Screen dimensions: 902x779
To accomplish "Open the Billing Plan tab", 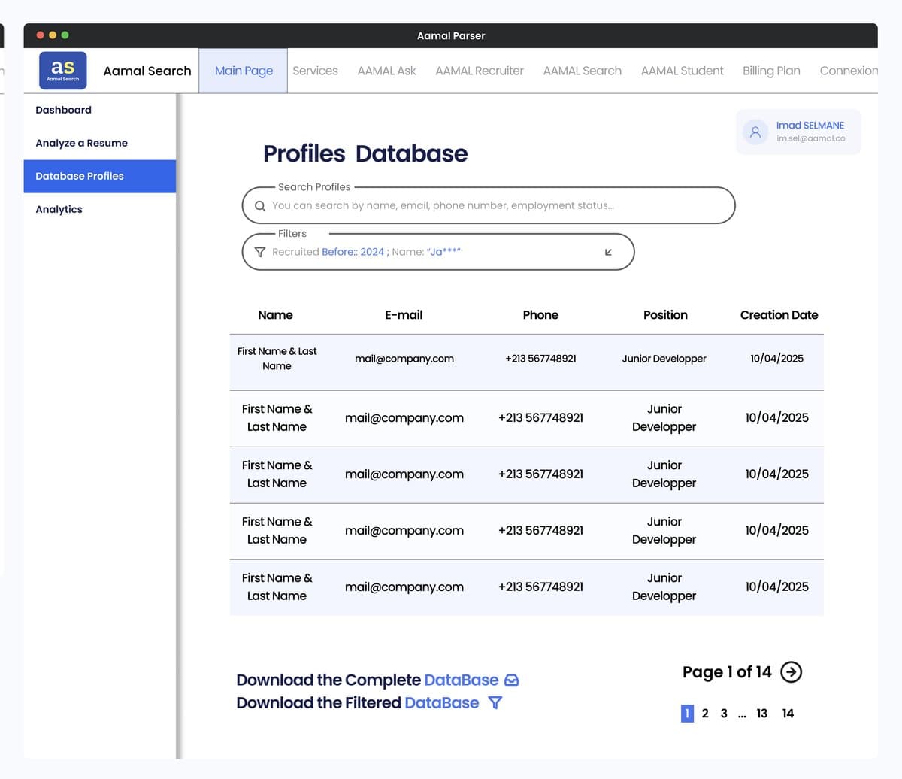I will [771, 71].
